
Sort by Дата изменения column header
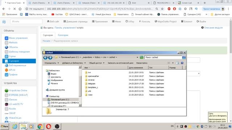pyautogui.click(x=138, y=68)
